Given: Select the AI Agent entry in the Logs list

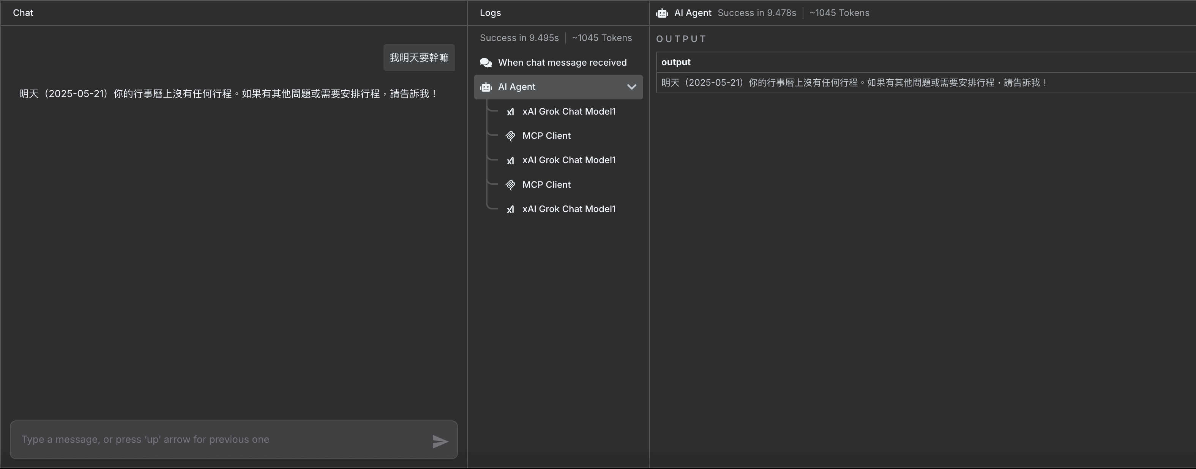Looking at the screenshot, I should (x=517, y=87).
